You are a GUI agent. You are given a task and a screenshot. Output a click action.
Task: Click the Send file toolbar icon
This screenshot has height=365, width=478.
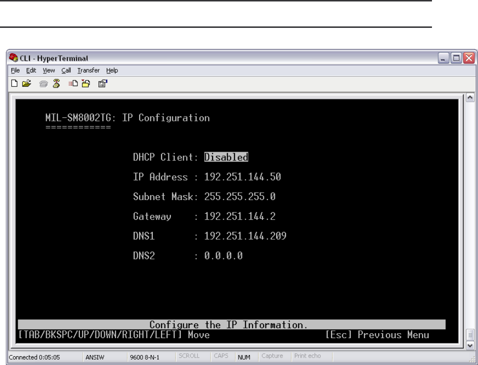pyautogui.click(x=73, y=84)
